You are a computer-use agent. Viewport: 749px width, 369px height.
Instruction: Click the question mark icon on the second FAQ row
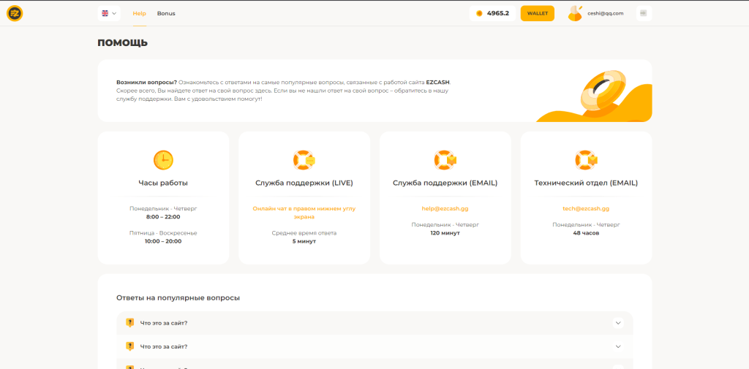click(129, 346)
